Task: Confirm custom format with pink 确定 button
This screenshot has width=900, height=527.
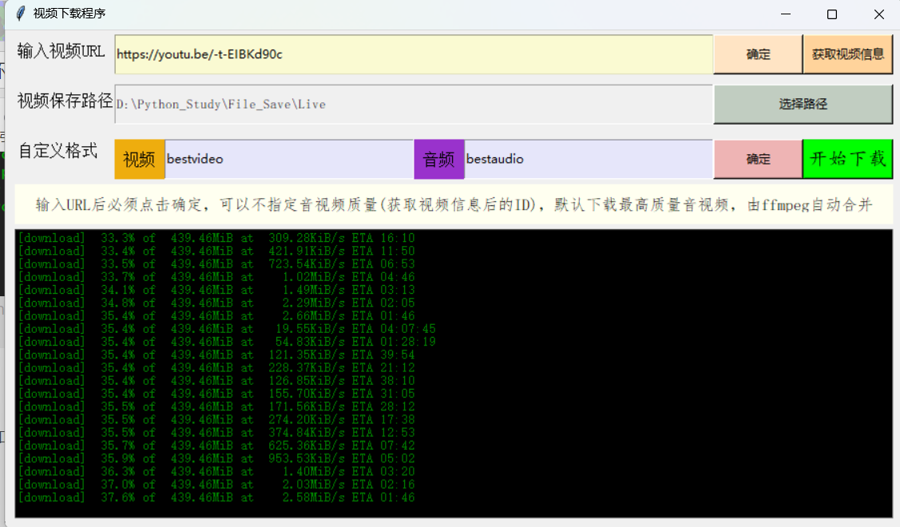Action: (758, 159)
